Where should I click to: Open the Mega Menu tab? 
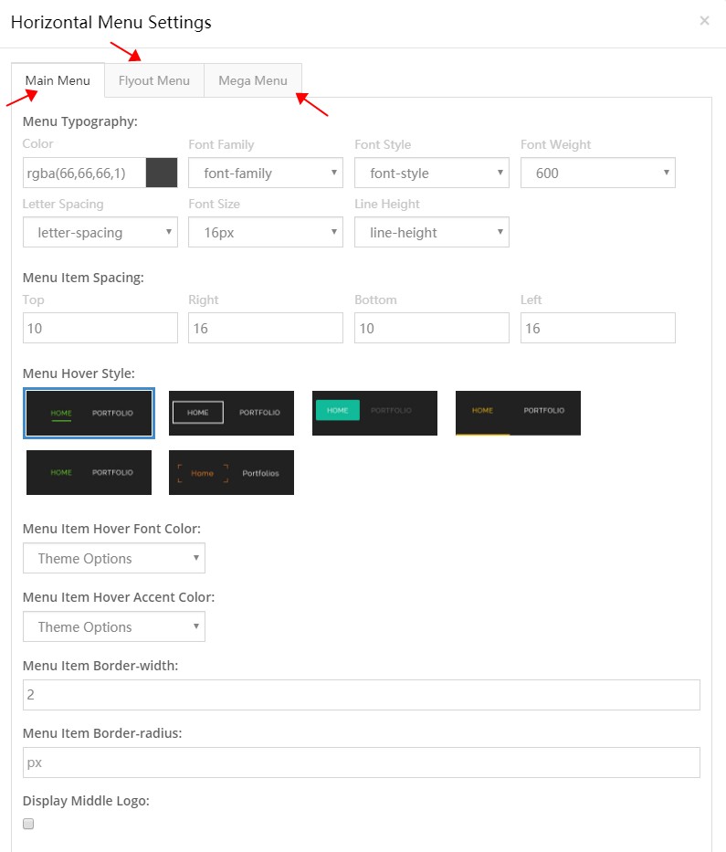tap(253, 80)
